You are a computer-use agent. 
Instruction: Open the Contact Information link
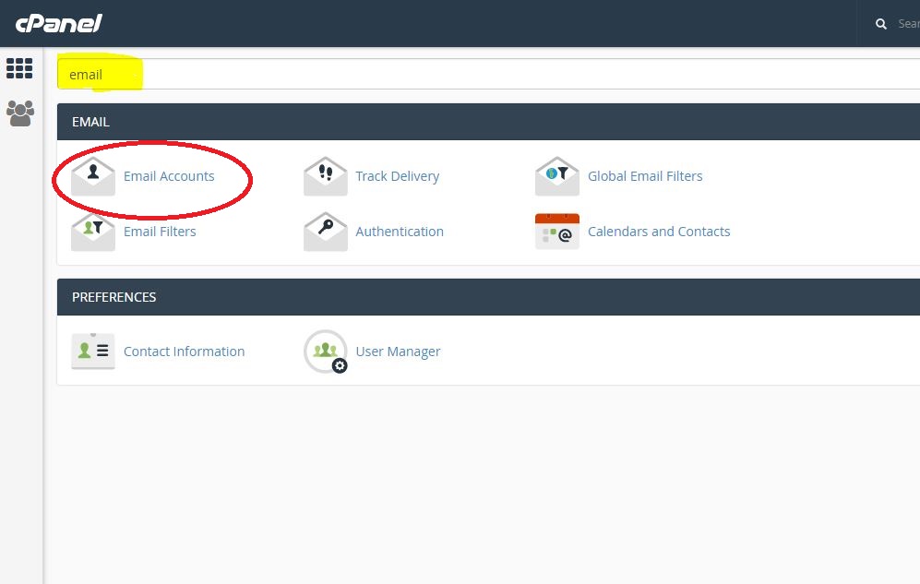[x=184, y=352]
